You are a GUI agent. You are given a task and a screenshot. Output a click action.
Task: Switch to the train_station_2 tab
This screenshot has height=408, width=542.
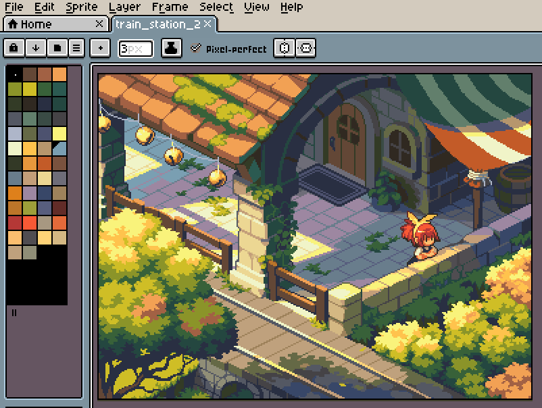pyautogui.click(x=164, y=24)
